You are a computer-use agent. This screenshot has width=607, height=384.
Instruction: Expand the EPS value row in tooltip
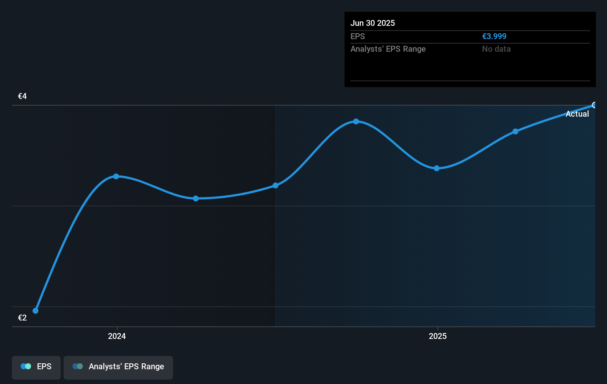[357, 36]
